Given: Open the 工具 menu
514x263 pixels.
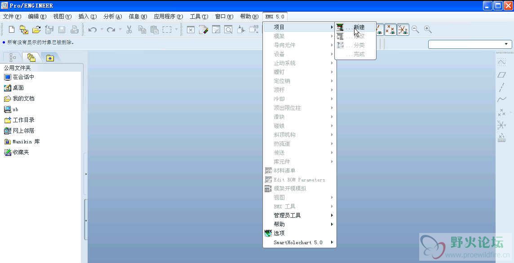Looking at the screenshot, I should tap(199, 16).
